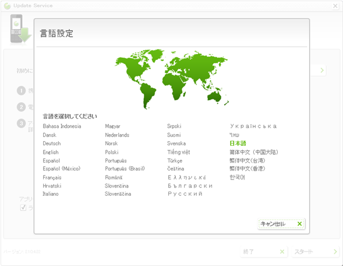
Task: Pick Tiếng việt language
Action: 179,152
